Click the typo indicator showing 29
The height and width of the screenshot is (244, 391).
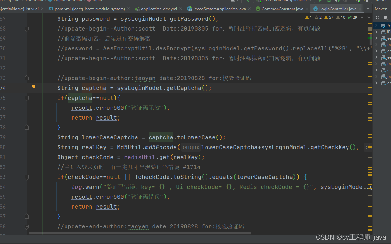click(352, 17)
